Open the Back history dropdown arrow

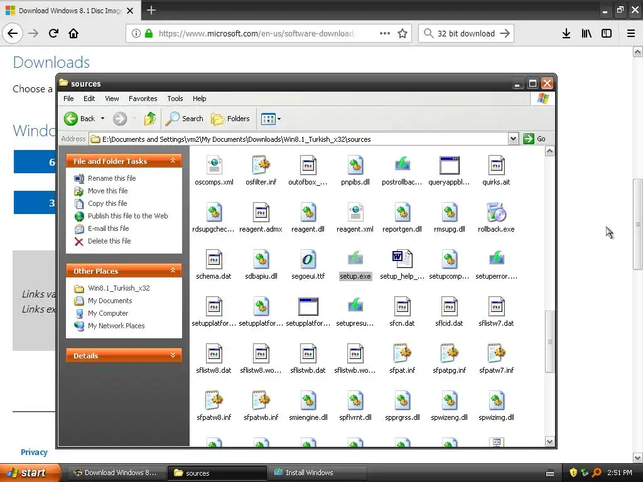[102, 119]
